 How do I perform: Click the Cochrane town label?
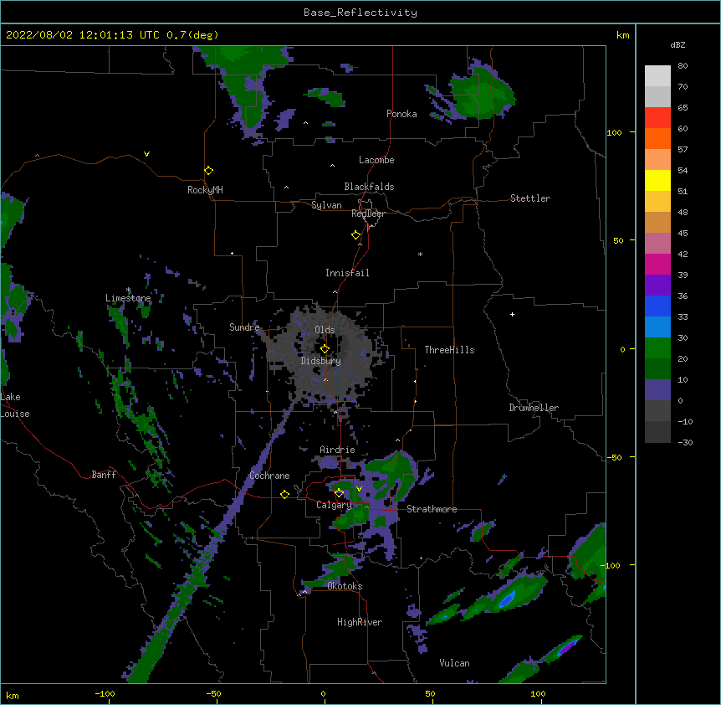click(269, 476)
